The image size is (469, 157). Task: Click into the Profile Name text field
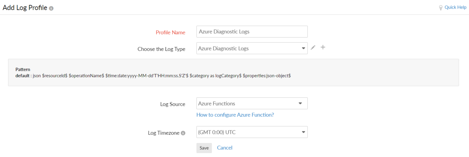(x=252, y=32)
